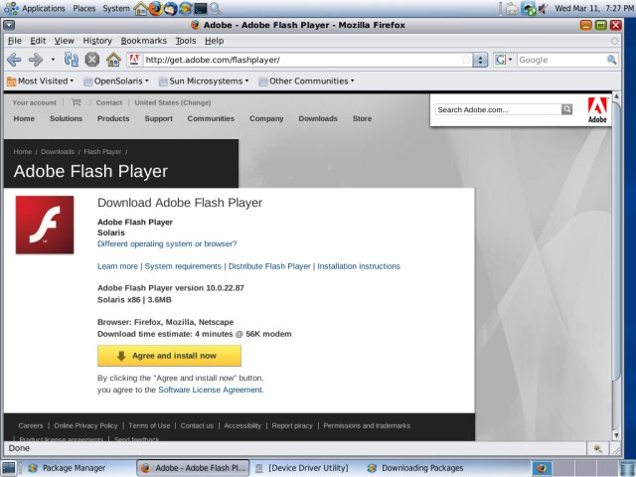The image size is (636, 477).
Task: Click the scrollbar down arrow
Action: coord(616,435)
